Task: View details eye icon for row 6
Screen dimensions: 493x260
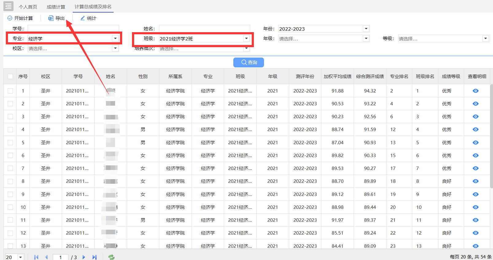Action: [476, 155]
